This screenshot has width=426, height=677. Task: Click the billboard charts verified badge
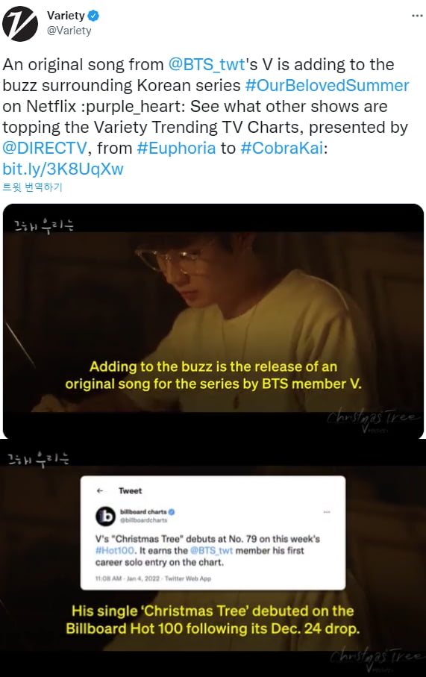pyautogui.click(x=172, y=511)
